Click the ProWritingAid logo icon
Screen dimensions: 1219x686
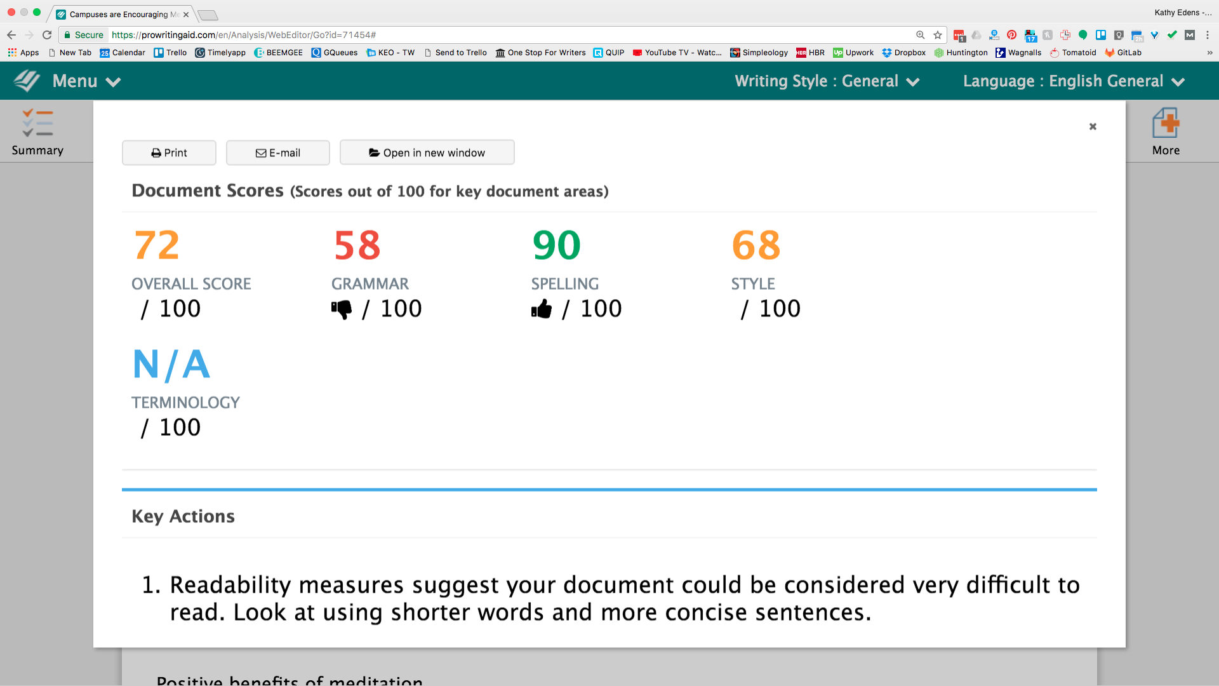click(27, 81)
